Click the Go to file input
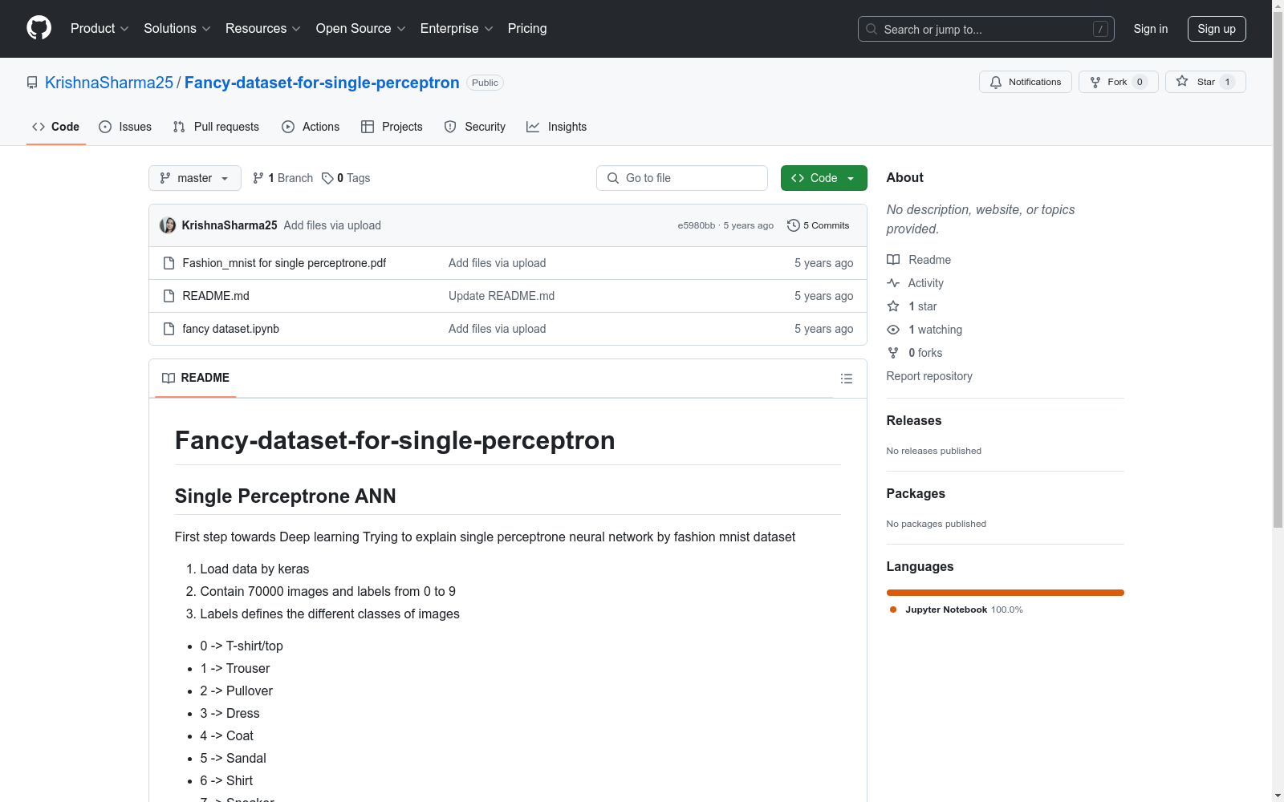This screenshot has width=1284, height=802. tap(682, 178)
